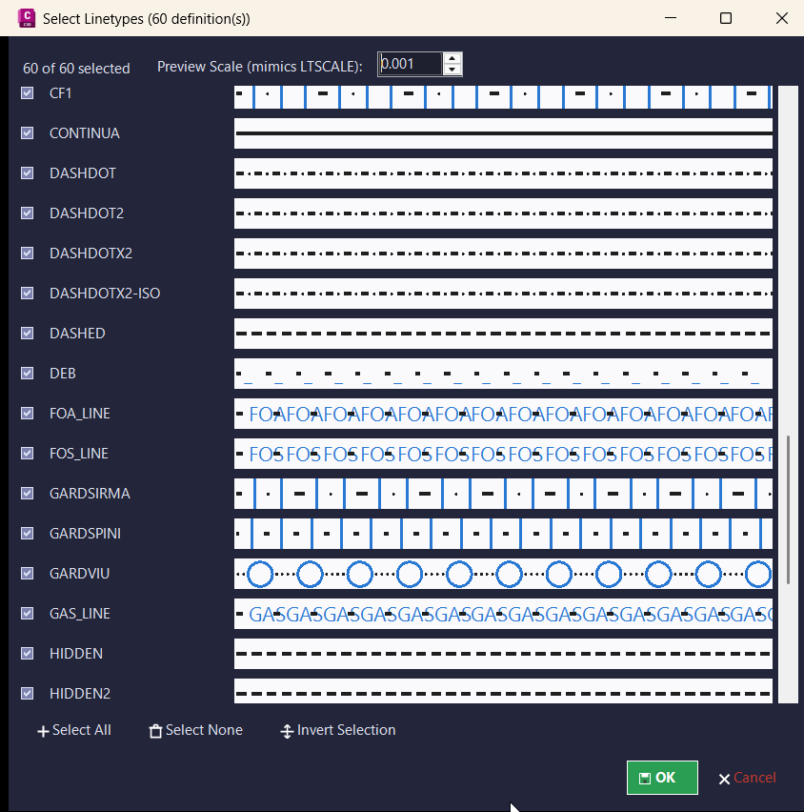Image resolution: width=804 pixels, height=812 pixels.
Task: Click the linetype list vertical scrollbar thumb
Action: point(789,510)
